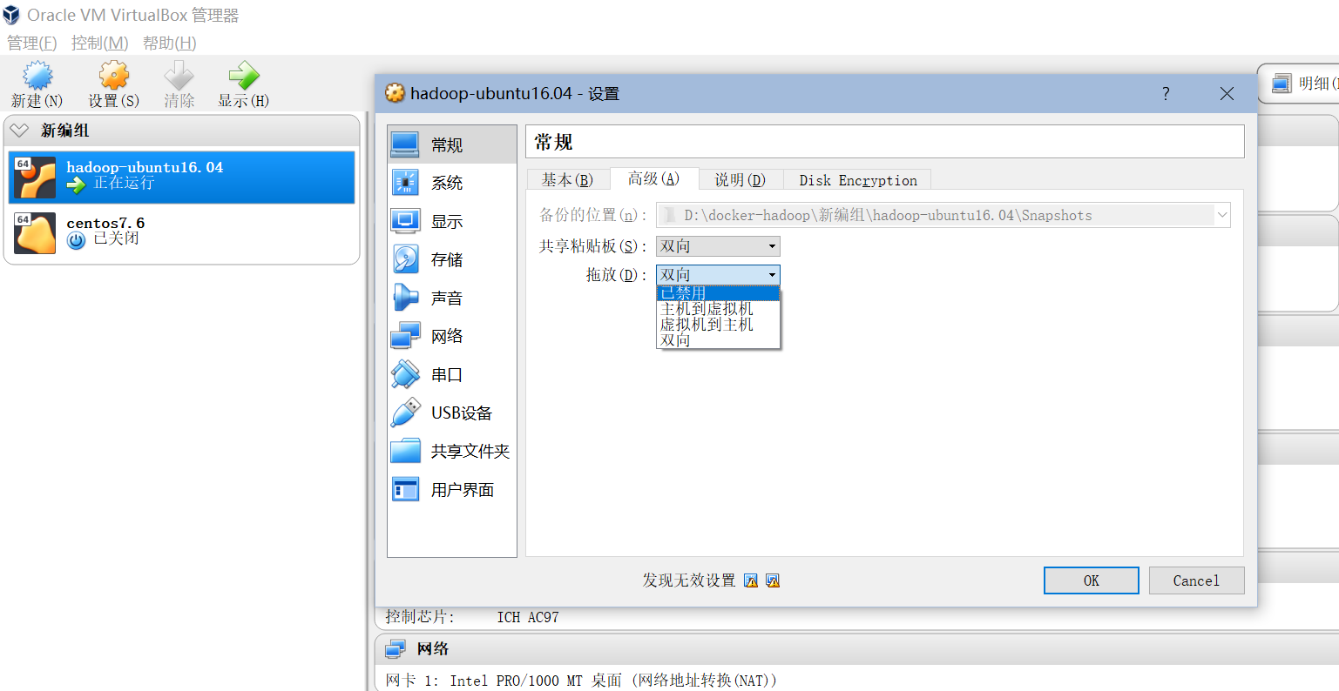
Task: Open Display (显示) settings category
Action: point(452,221)
